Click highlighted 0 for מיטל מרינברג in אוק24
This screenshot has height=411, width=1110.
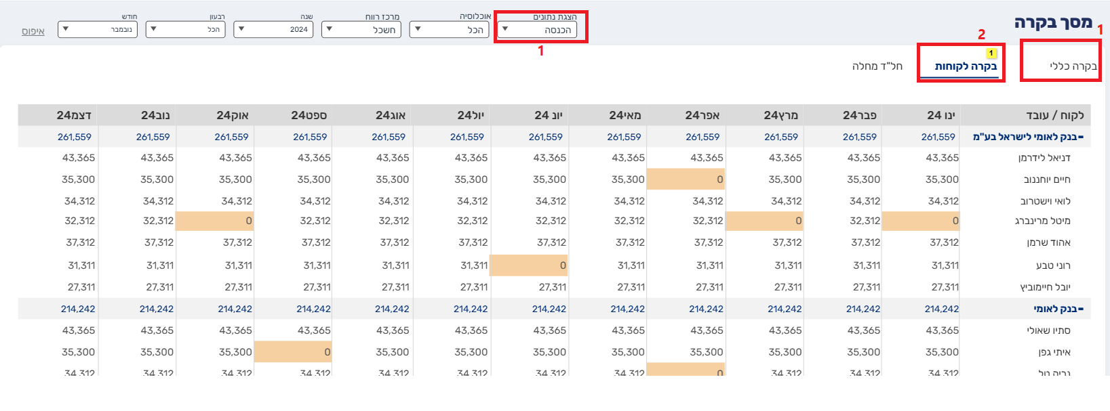pyautogui.click(x=214, y=221)
